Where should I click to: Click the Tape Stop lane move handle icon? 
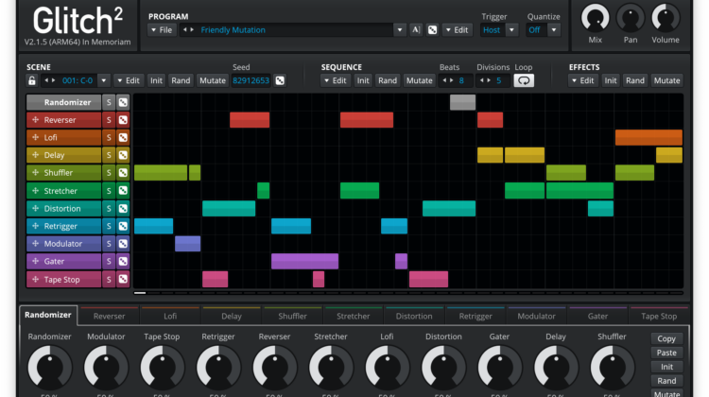(x=35, y=280)
